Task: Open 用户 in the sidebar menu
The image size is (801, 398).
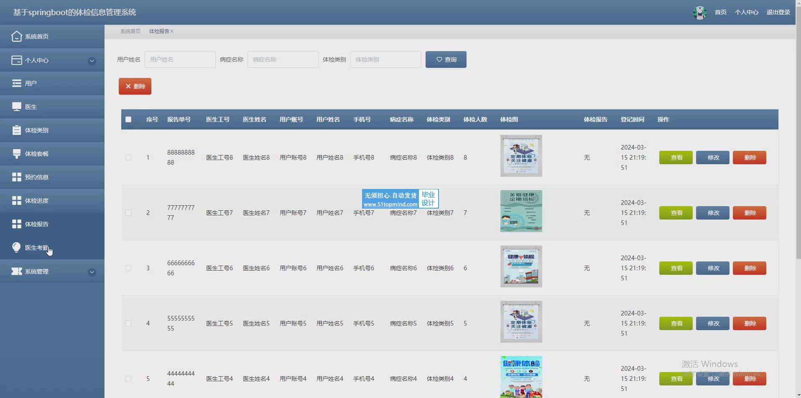Action: (x=52, y=83)
